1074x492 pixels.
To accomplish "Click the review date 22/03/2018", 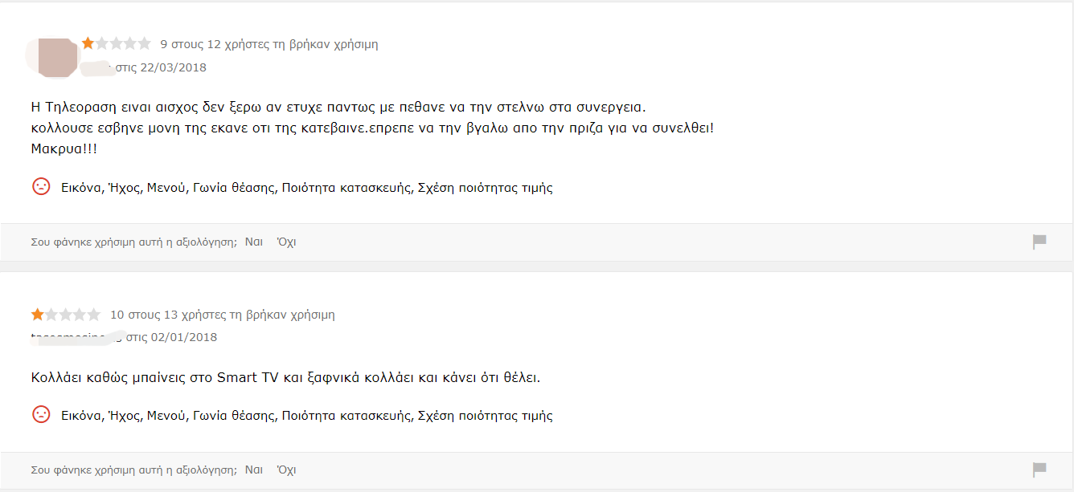I will (x=173, y=67).
